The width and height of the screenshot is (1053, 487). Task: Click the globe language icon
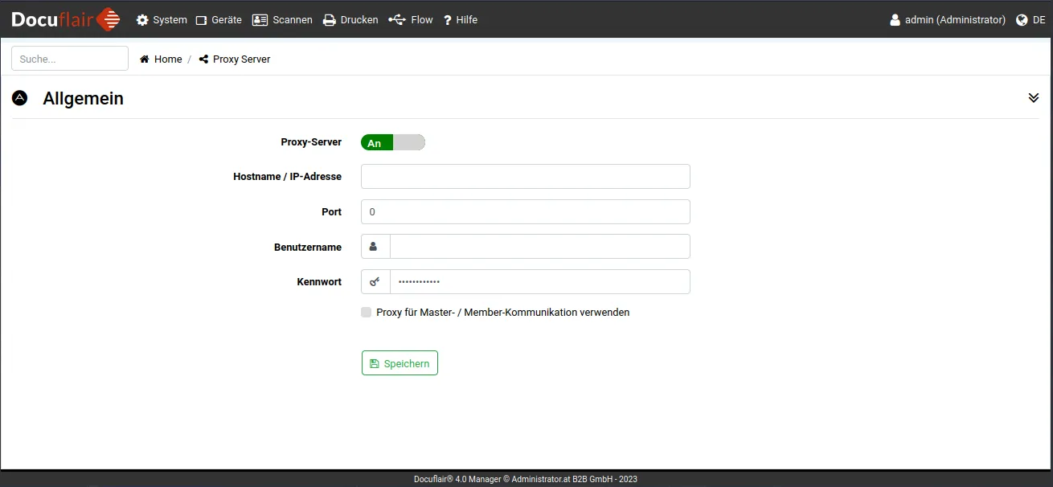pos(1022,20)
